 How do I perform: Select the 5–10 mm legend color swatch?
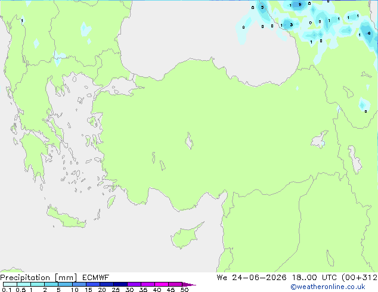(65, 284)
